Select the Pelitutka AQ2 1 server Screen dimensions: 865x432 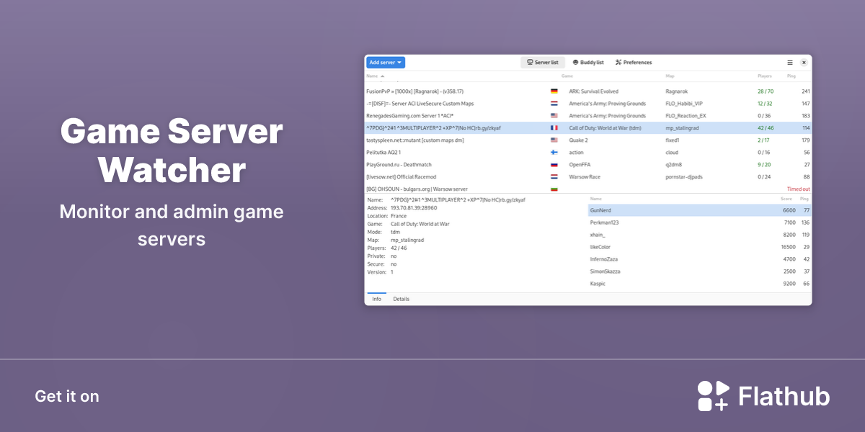pyautogui.click(x=588, y=153)
